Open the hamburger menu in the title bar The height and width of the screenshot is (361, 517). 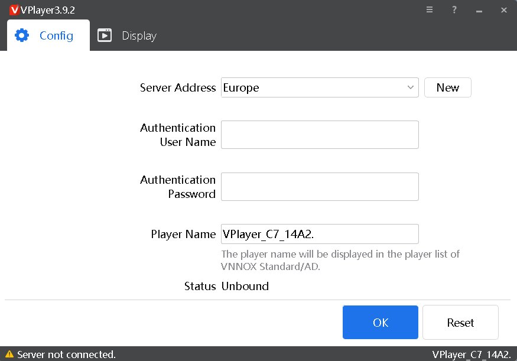coord(430,9)
